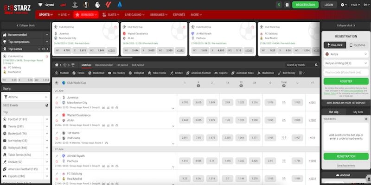
Task: Select Esports in sport filter bar
Action: click(x=221, y=73)
